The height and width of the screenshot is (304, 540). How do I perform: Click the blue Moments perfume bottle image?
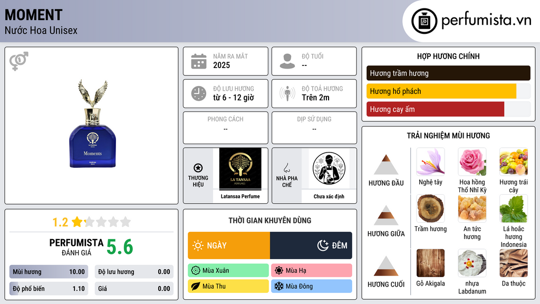click(x=93, y=124)
